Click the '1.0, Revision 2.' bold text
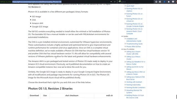177x99 pixels. click(x=34, y=7)
